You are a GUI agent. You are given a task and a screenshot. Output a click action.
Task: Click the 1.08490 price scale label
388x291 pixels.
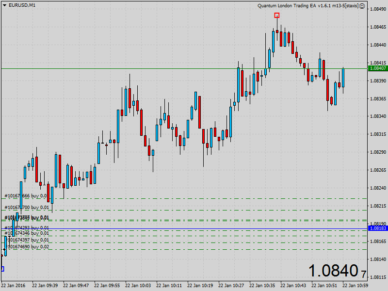pos(378,9)
